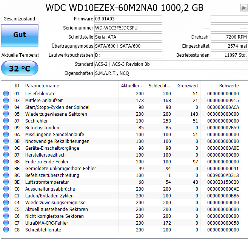The width and height of the screenshot is (248, 239).
Task: Click the Grenzwert column header
Action: point(187,86)
